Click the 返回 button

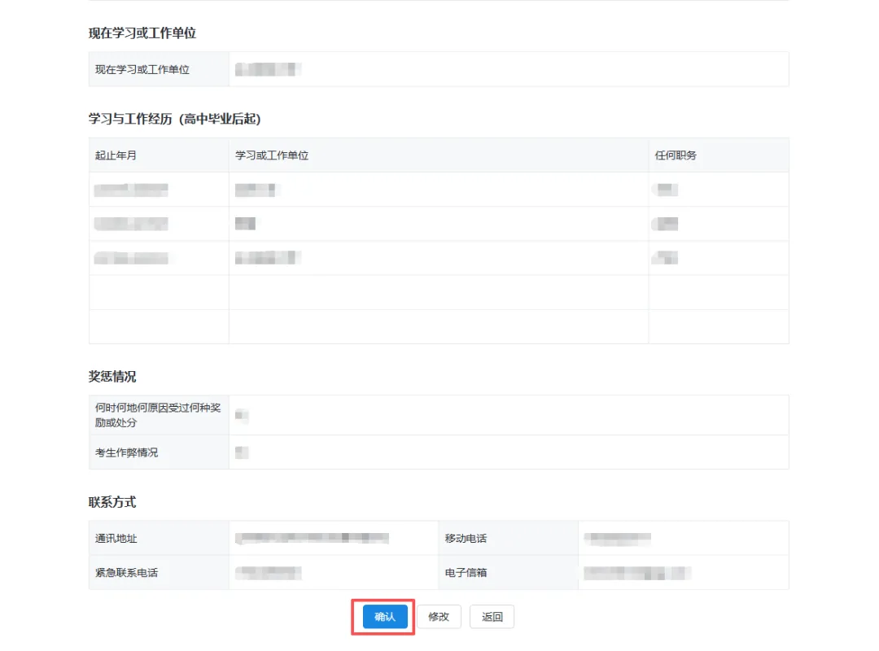pyautogui.click(x=492, y=617)
